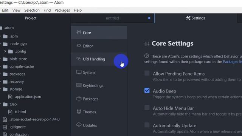242x136 pixels.
Task: Click the tools icon on Settings tab
Action: point(188,18)
